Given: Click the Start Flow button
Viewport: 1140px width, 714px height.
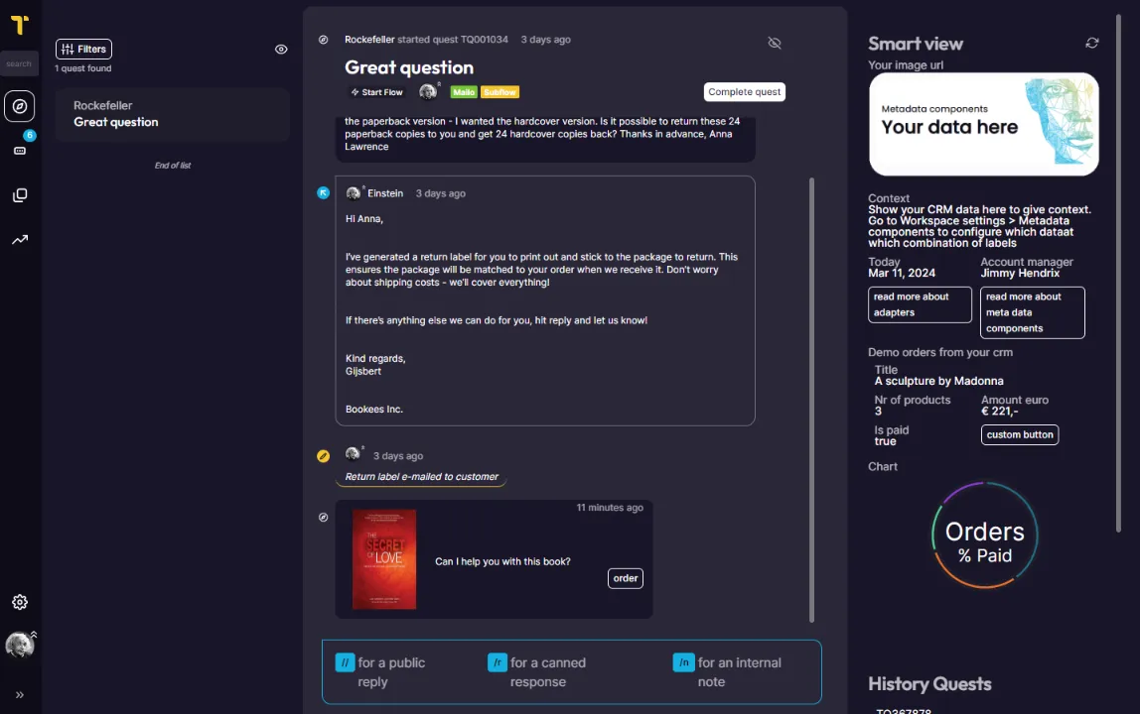Looking at the screenshot, I should (376, 92).
